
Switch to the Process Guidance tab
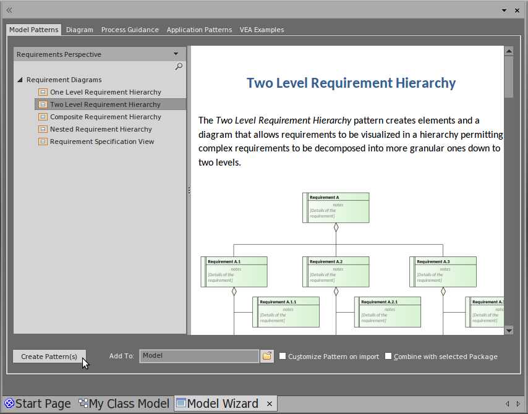(x=130, y=30)
